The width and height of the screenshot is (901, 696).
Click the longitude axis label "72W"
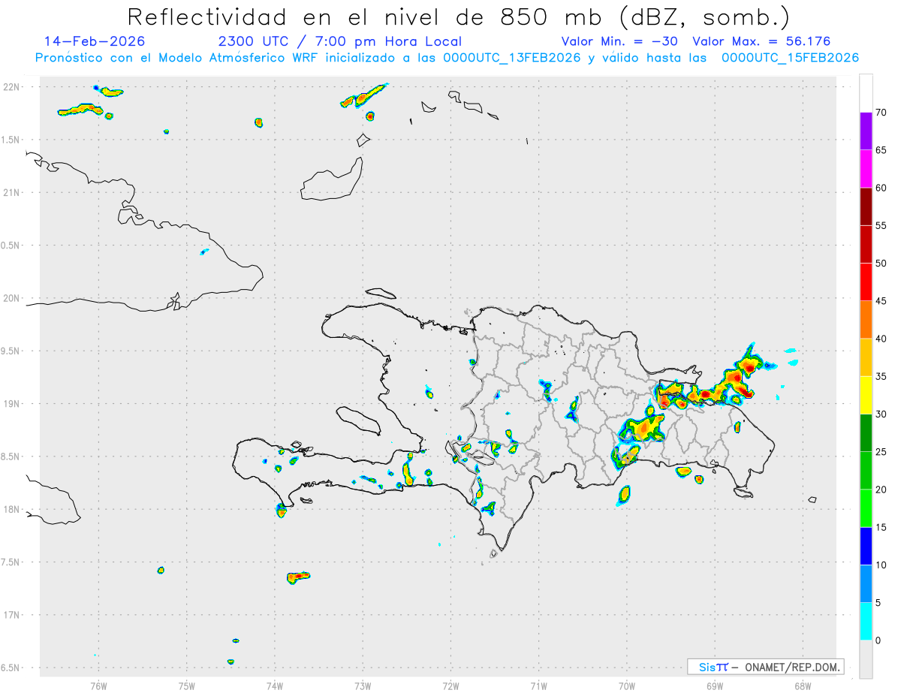click(x=450, y=685)
